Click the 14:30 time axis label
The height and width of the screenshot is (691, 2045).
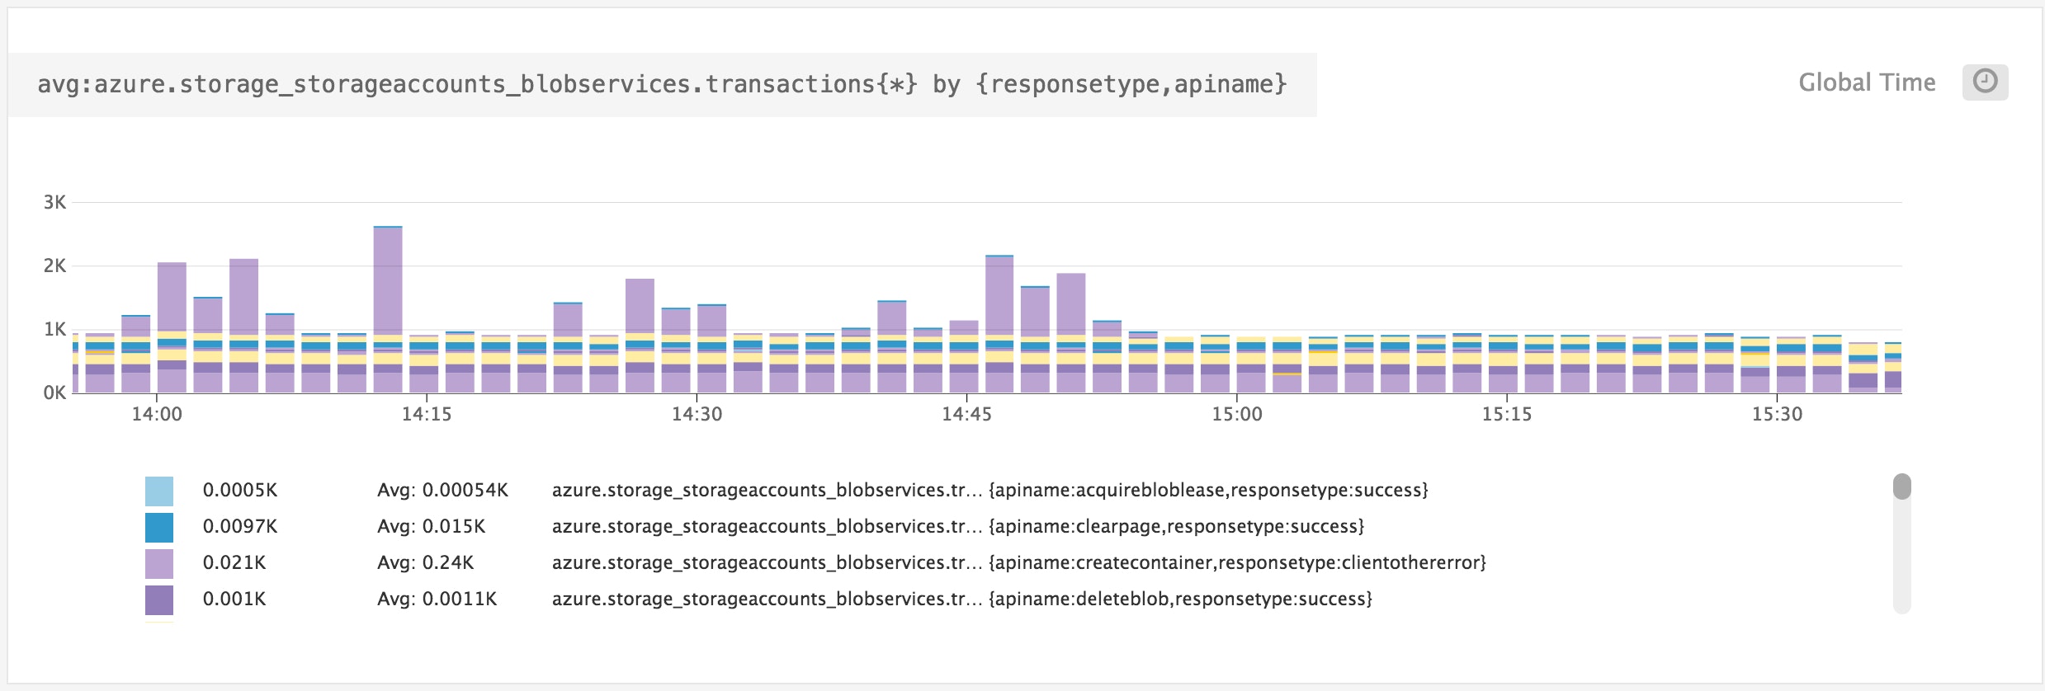697,414
